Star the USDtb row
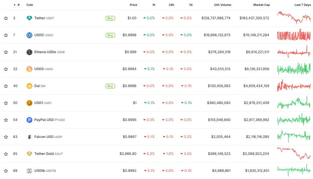Viewport: 313px width, 179px height. [x=6, y=171]
